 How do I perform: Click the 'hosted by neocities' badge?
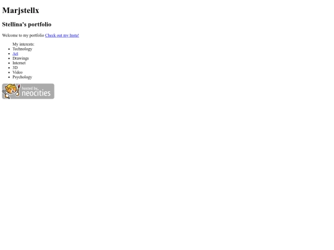pyautogui.click(x=28, y=91)
